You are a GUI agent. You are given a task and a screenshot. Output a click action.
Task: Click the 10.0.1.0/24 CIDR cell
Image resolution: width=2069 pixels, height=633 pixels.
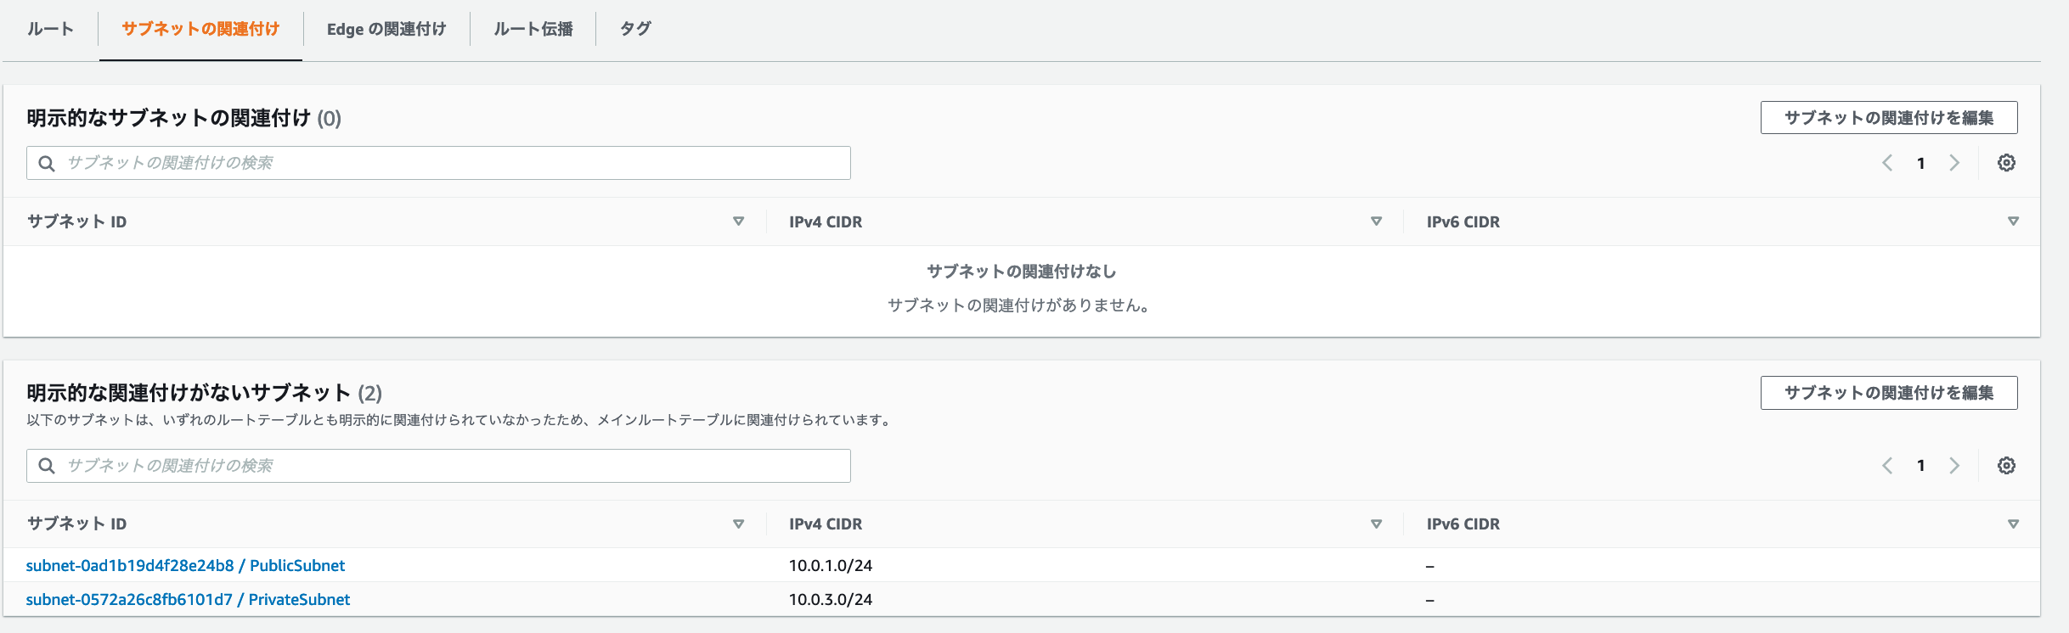click(831, 566)
